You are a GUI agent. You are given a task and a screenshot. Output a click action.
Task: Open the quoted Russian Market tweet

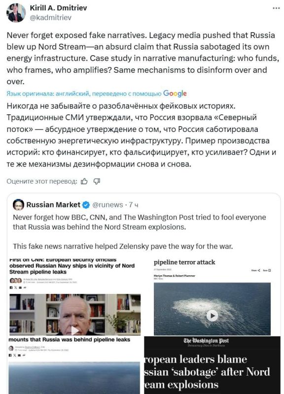(x=142, y=227)
